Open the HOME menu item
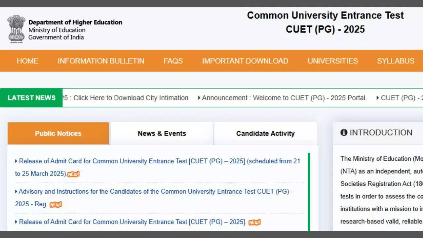This screenshot has height=238, width=423. [27, 61]
